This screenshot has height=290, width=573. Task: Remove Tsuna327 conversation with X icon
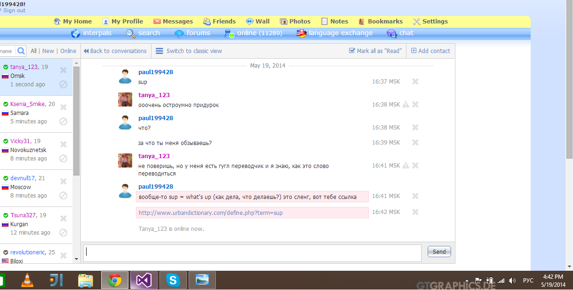64,219
